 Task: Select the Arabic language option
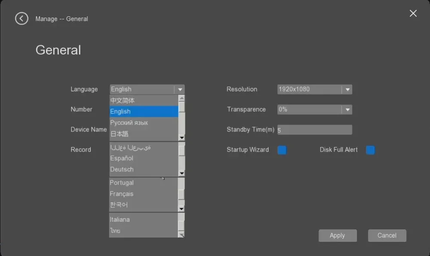pyautogui.click(x=144, y=147)
